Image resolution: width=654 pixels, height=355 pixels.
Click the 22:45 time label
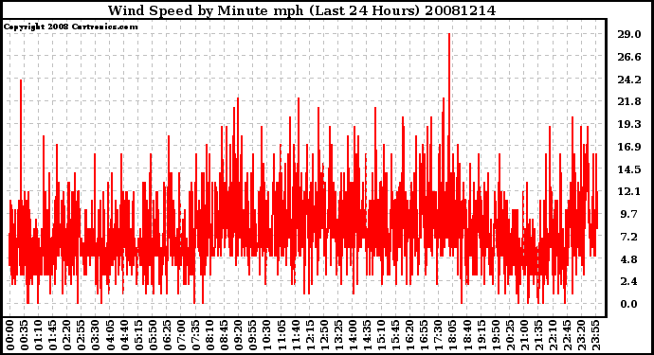tap(567, 335)
